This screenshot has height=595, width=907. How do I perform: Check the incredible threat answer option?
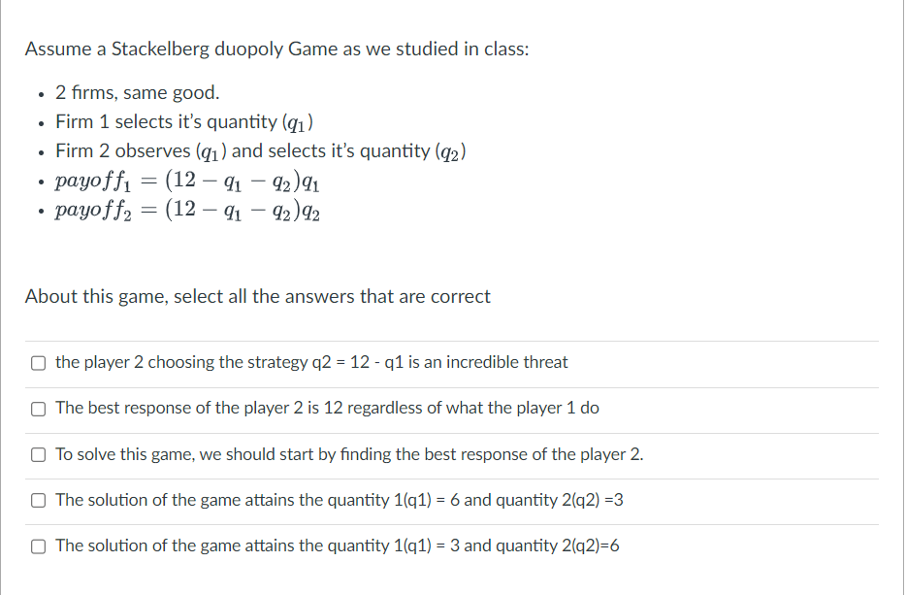click(38, 362)
